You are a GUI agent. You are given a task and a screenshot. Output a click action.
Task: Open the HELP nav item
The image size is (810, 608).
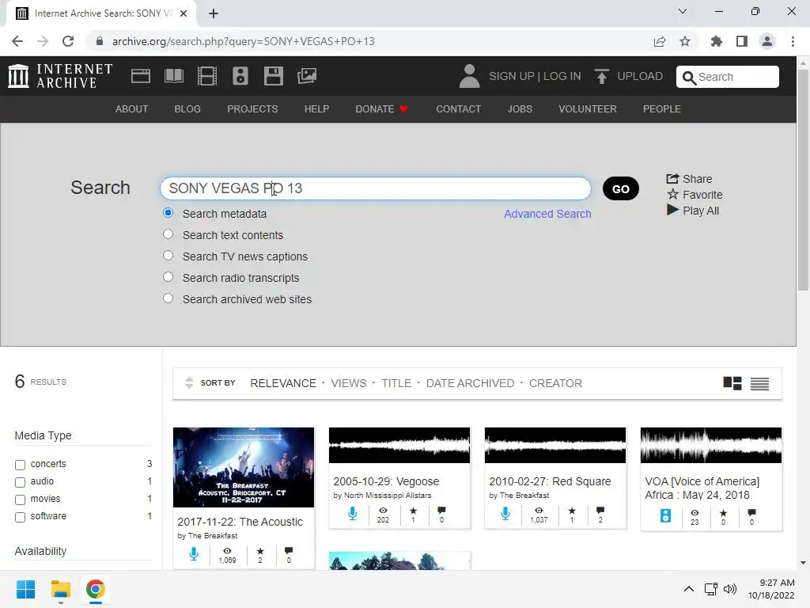point(316,109)
